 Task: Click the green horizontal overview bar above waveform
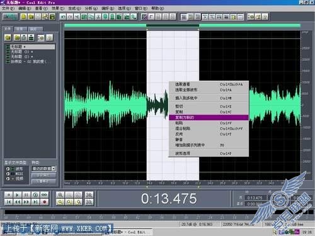coord(182,25)
